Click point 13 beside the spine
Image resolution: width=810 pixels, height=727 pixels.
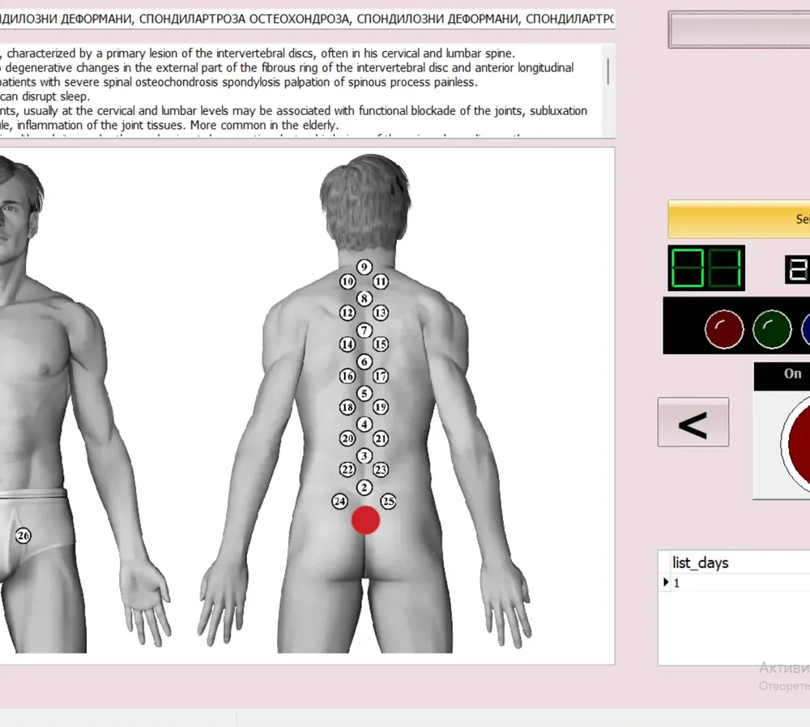(381, 313)
